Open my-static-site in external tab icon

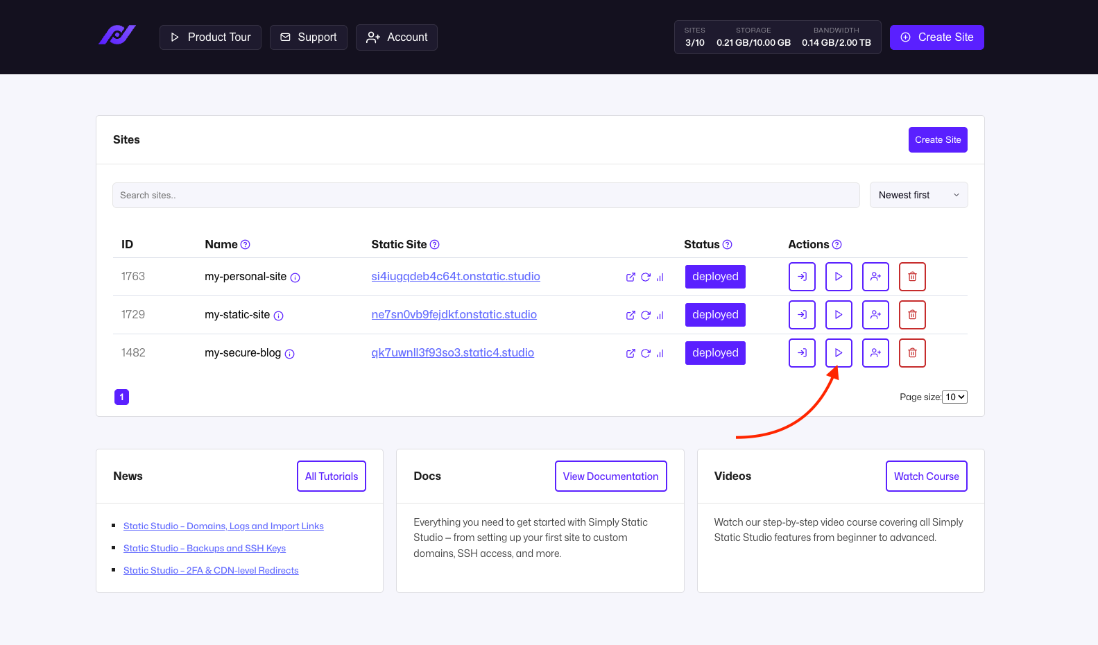pyautogui.click(x=631, y=316)
